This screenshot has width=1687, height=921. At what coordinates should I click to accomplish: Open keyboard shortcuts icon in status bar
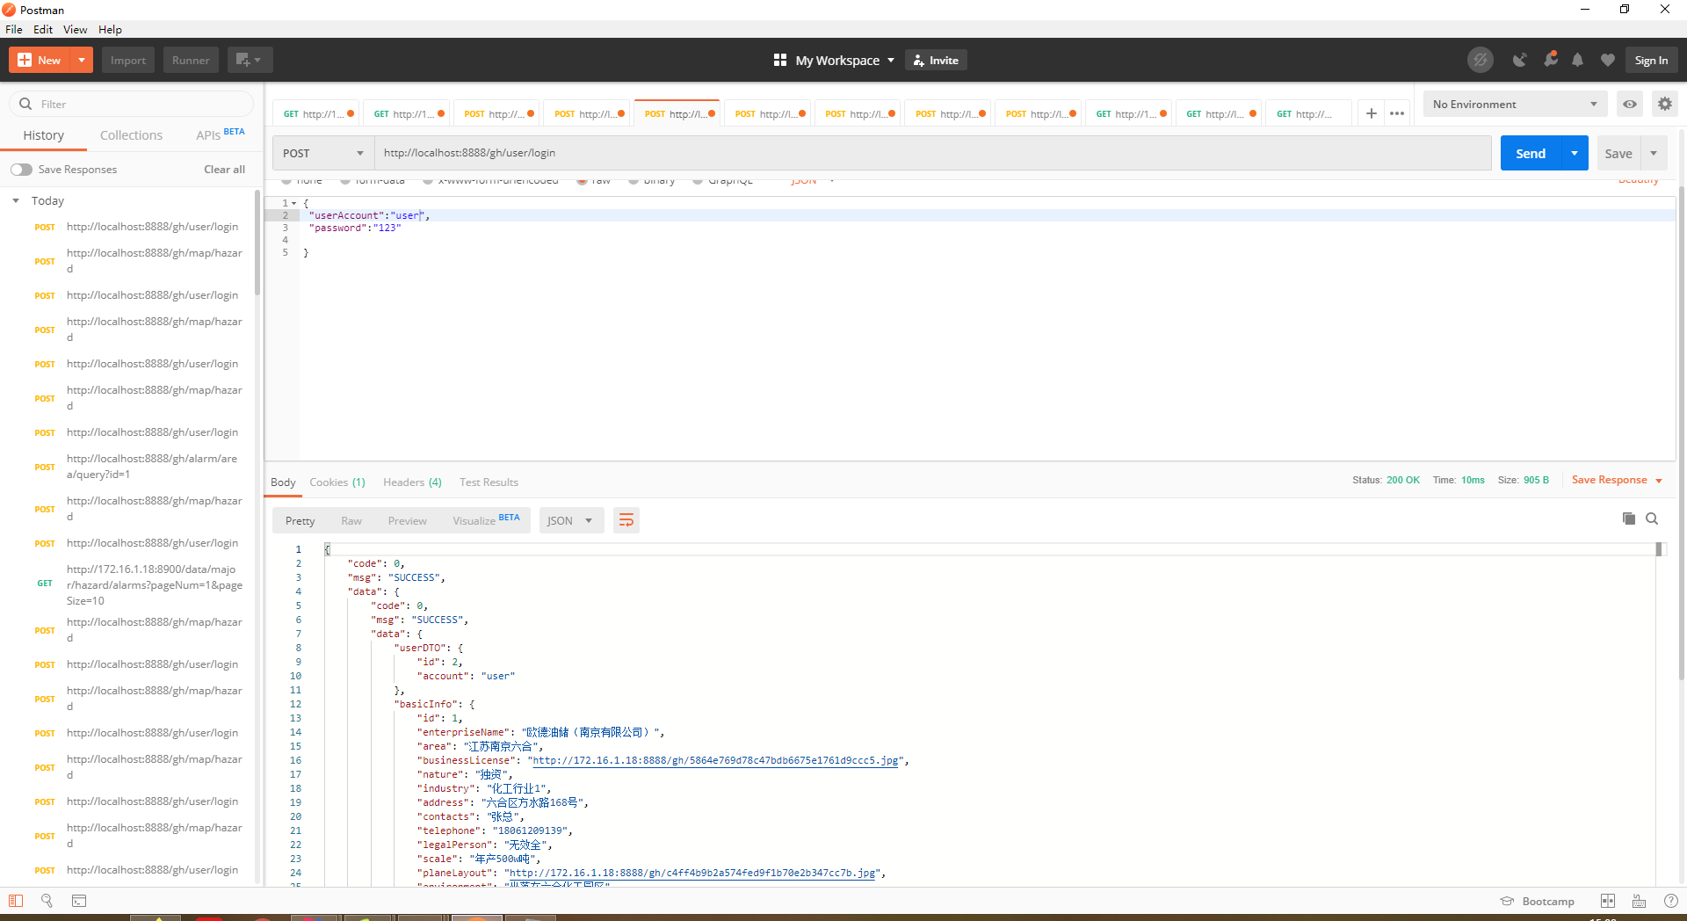tap(1639, 901)
